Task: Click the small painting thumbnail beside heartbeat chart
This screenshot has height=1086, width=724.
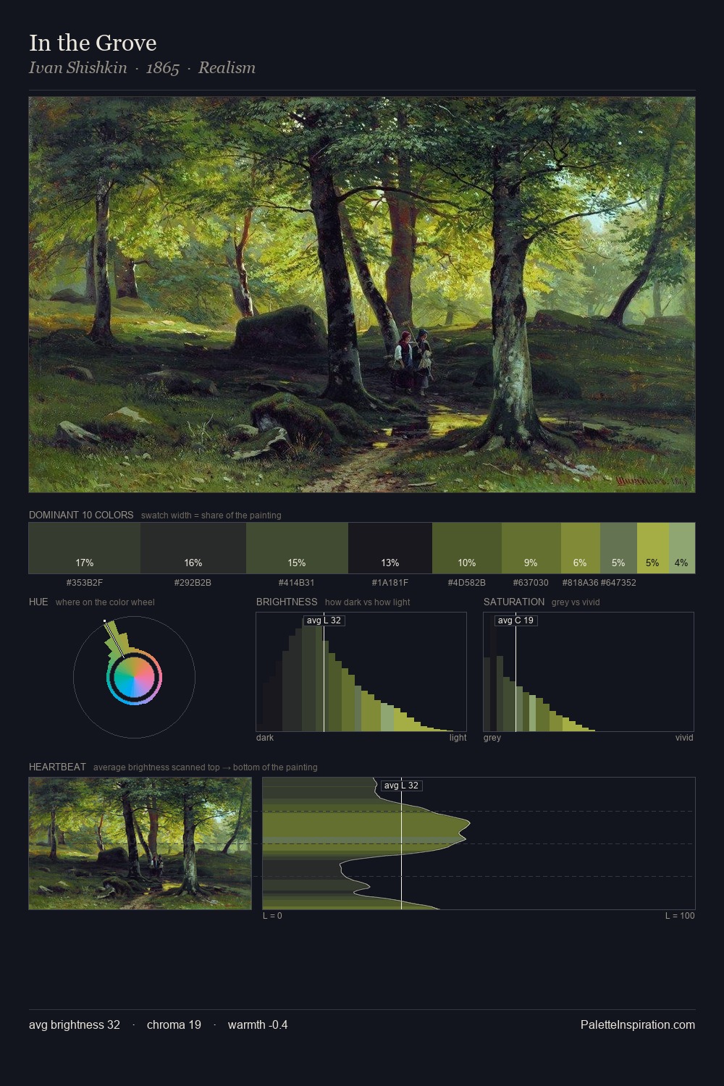Action: 140,843
